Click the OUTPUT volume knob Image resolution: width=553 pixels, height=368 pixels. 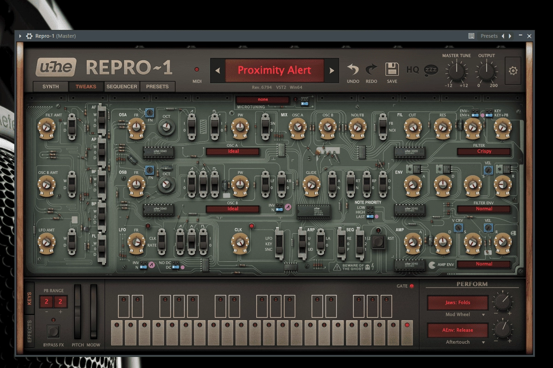click(x=487, y=71)
